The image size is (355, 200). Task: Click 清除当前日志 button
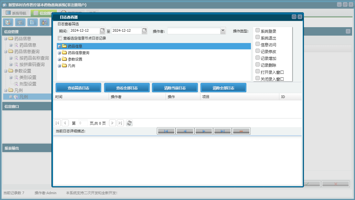(175, 88)
